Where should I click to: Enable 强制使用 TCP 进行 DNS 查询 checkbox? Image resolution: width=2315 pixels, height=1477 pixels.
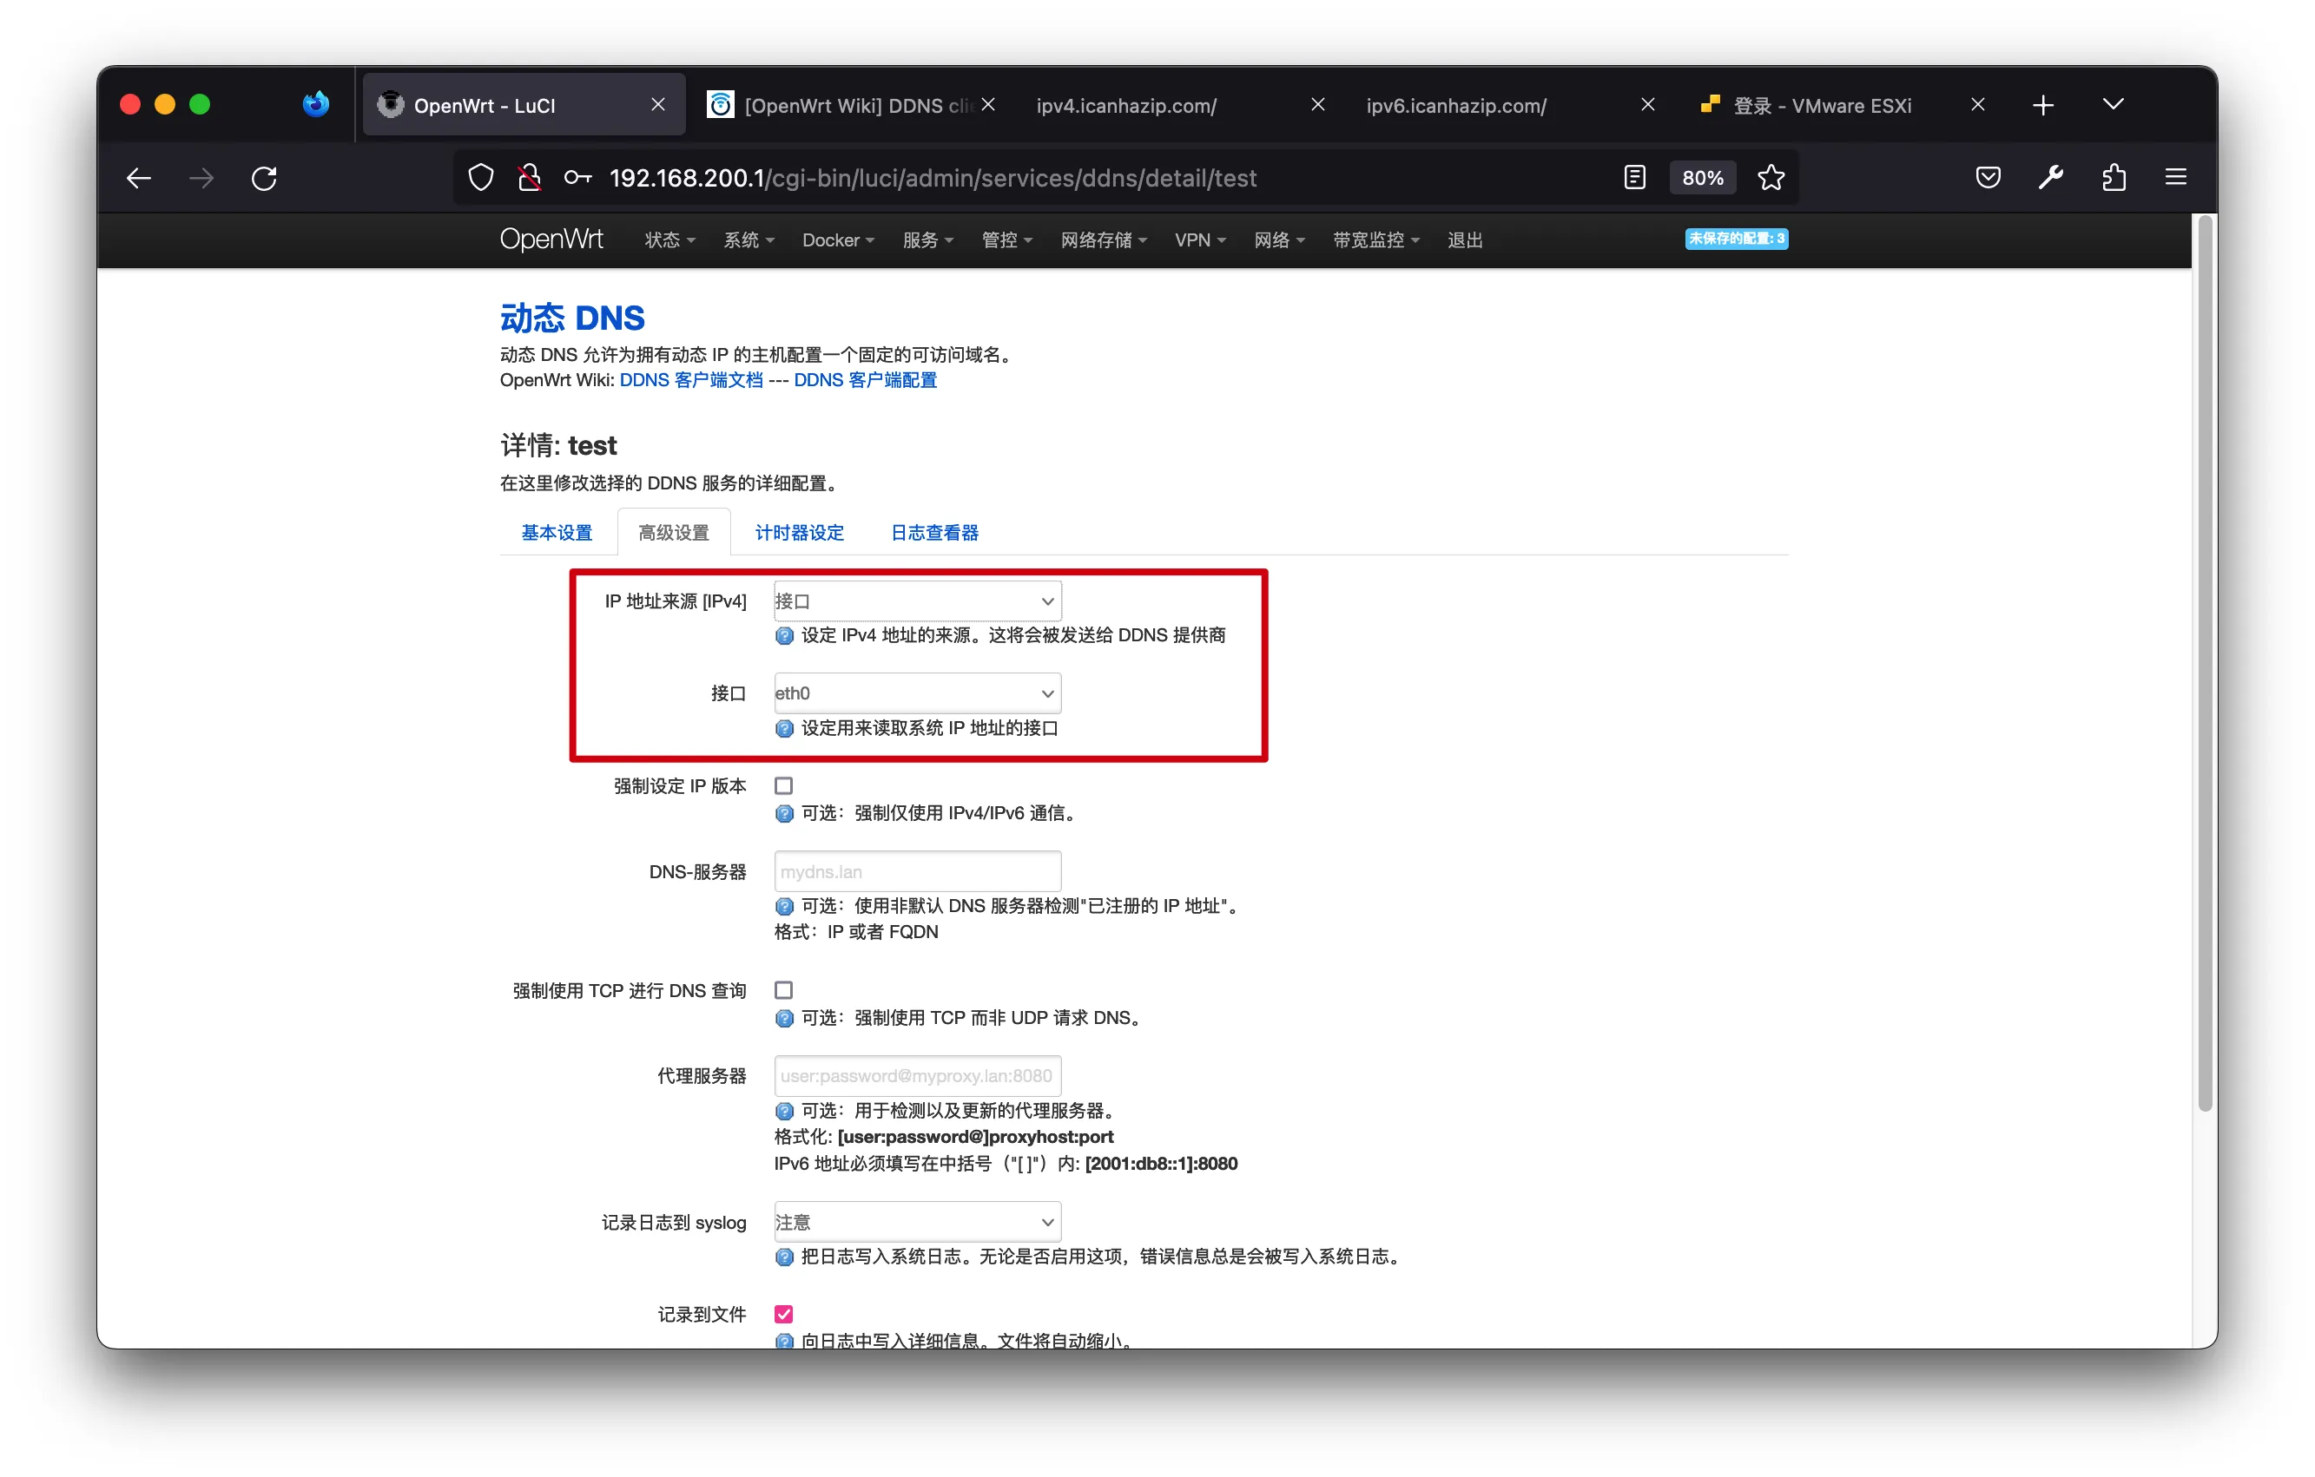click(x=783, y=990)
